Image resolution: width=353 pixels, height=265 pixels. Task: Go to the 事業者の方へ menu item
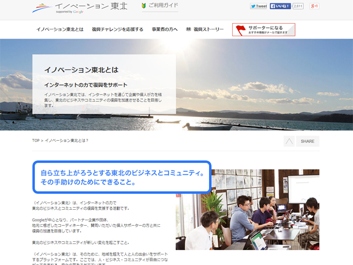[x=164, y=29]
